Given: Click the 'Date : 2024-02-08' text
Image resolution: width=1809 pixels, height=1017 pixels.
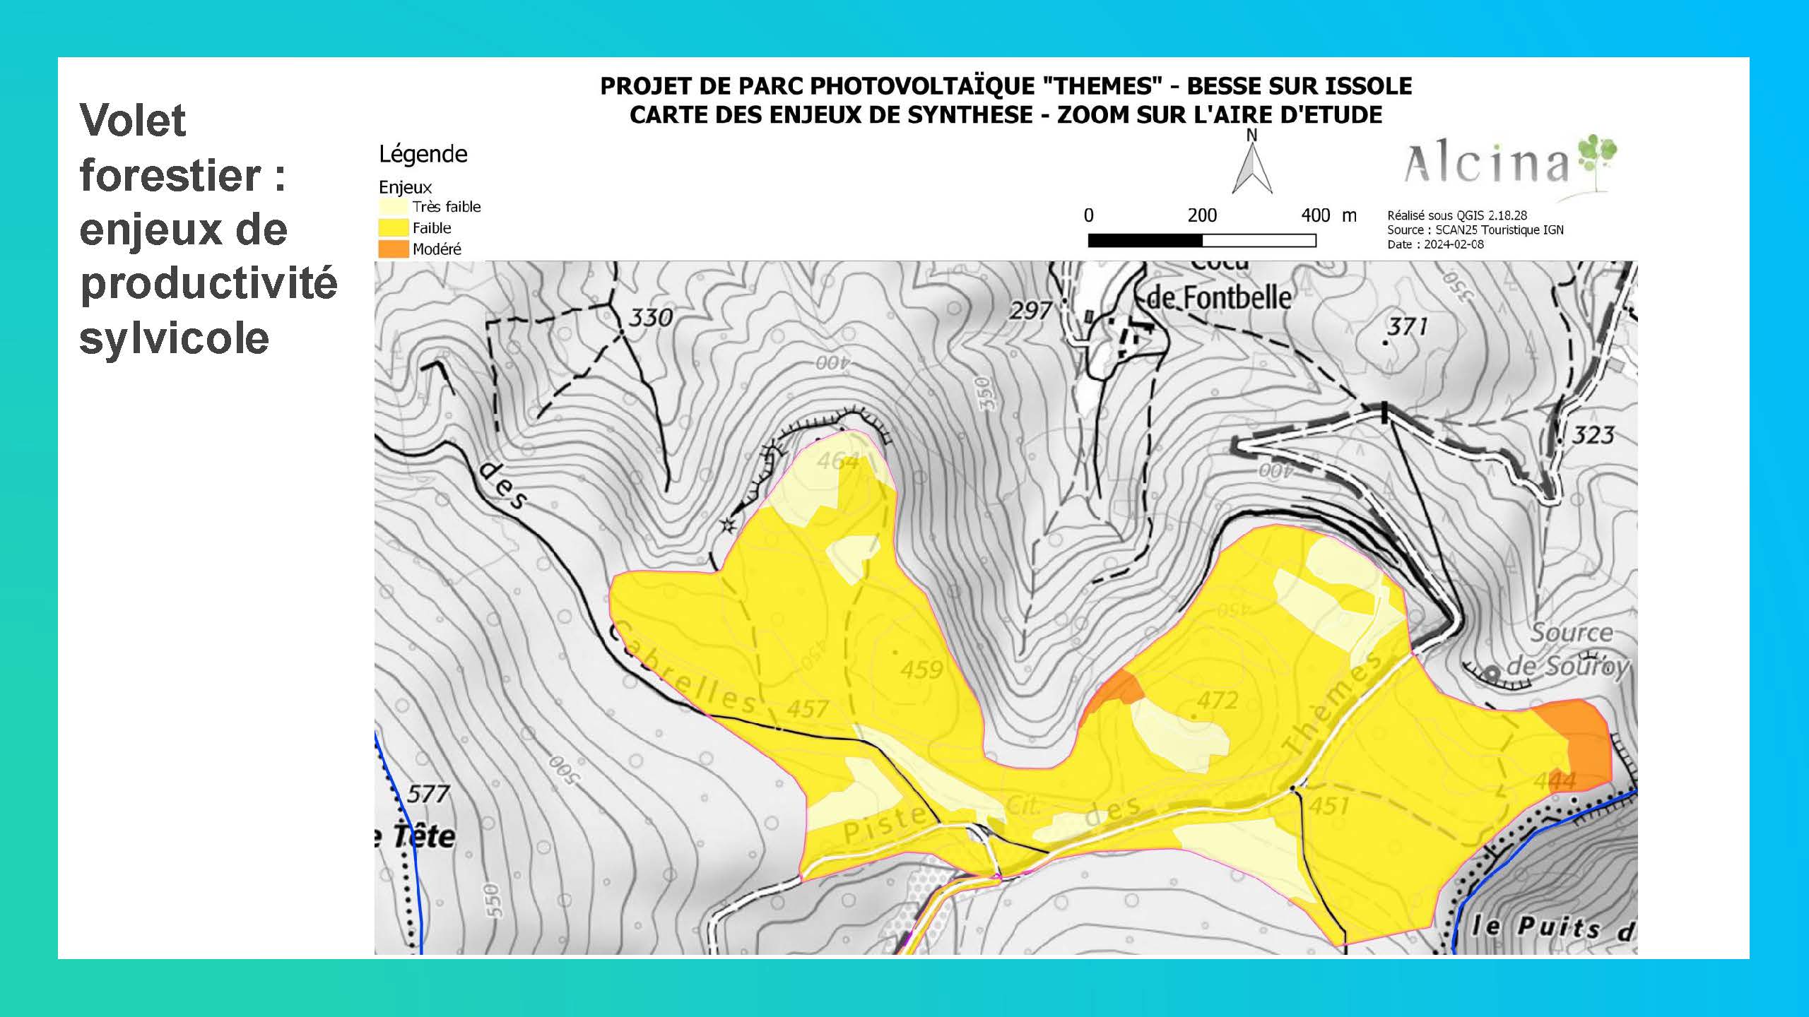Looking at the screenshot, I should (1435, 244).
